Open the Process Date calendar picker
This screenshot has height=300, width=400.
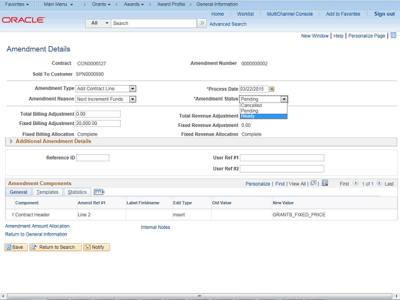(x=272, y=89)
